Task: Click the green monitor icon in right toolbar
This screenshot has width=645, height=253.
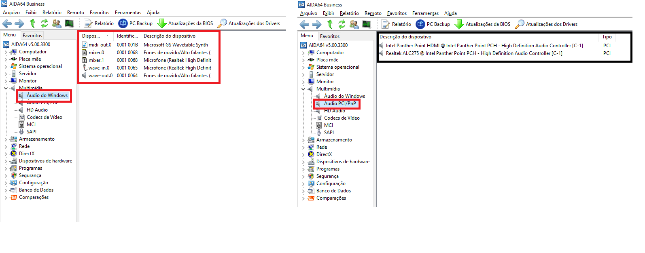Action: tap(367, 24)
